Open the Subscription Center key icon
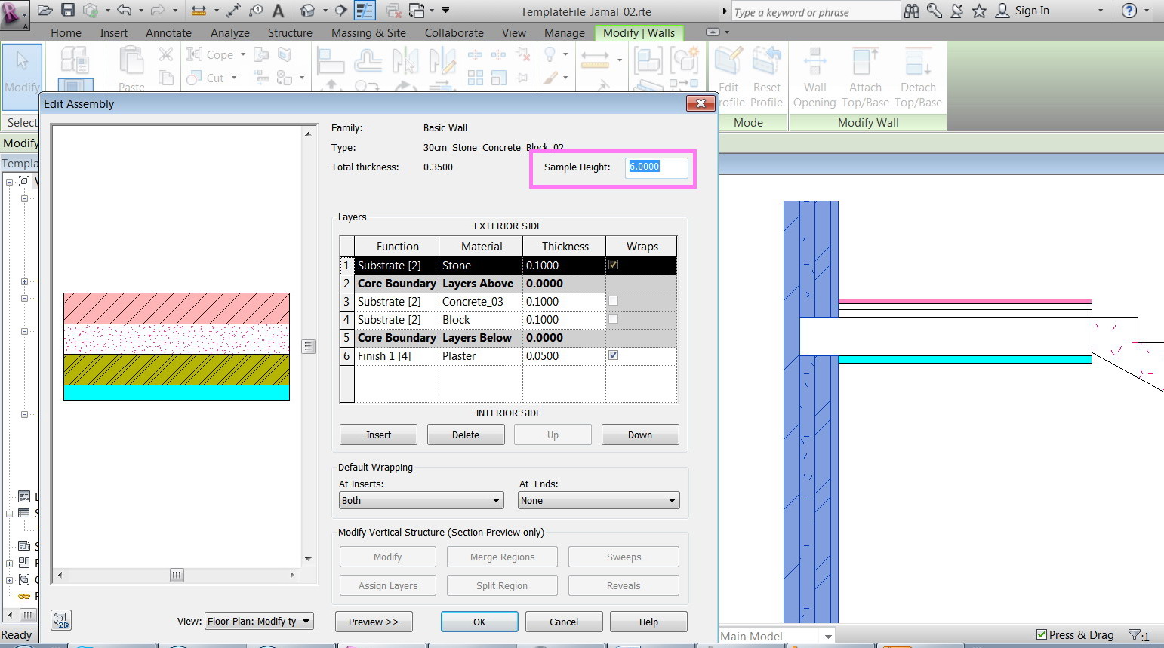Viewport: 1164px width, 648px height. (935, 11)
